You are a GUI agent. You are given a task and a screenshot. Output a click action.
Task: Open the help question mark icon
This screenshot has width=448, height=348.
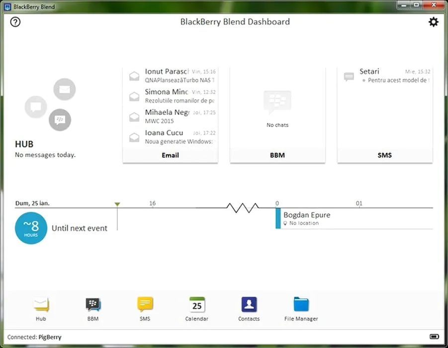[15, 22]
